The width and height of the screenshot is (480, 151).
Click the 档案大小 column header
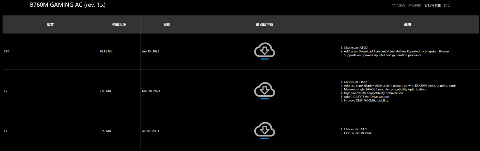[x=119, y=24]
